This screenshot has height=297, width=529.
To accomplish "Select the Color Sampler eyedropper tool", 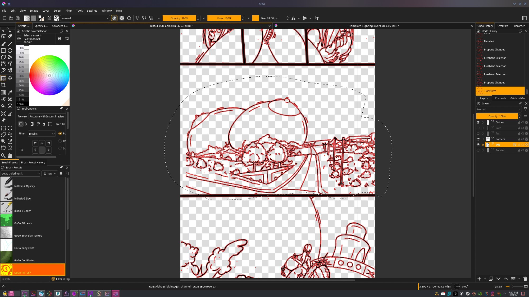I will pos(10,93).
